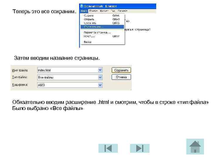Open the Файл menu in Notepad

(84, 11)
